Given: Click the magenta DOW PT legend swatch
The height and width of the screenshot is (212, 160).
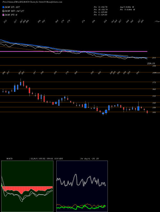Looking at the screenshot, I should pyautogui.click(x=3, y=15).
